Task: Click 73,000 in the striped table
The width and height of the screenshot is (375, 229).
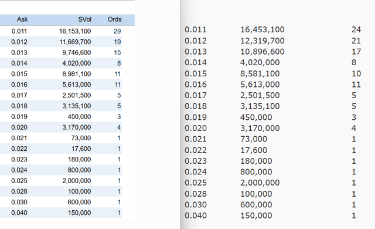Action: 81,138
